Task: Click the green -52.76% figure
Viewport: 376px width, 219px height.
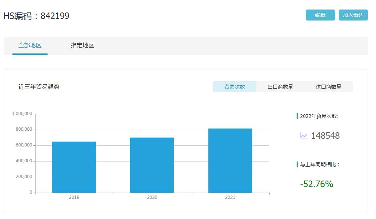Action: (316, 184)
